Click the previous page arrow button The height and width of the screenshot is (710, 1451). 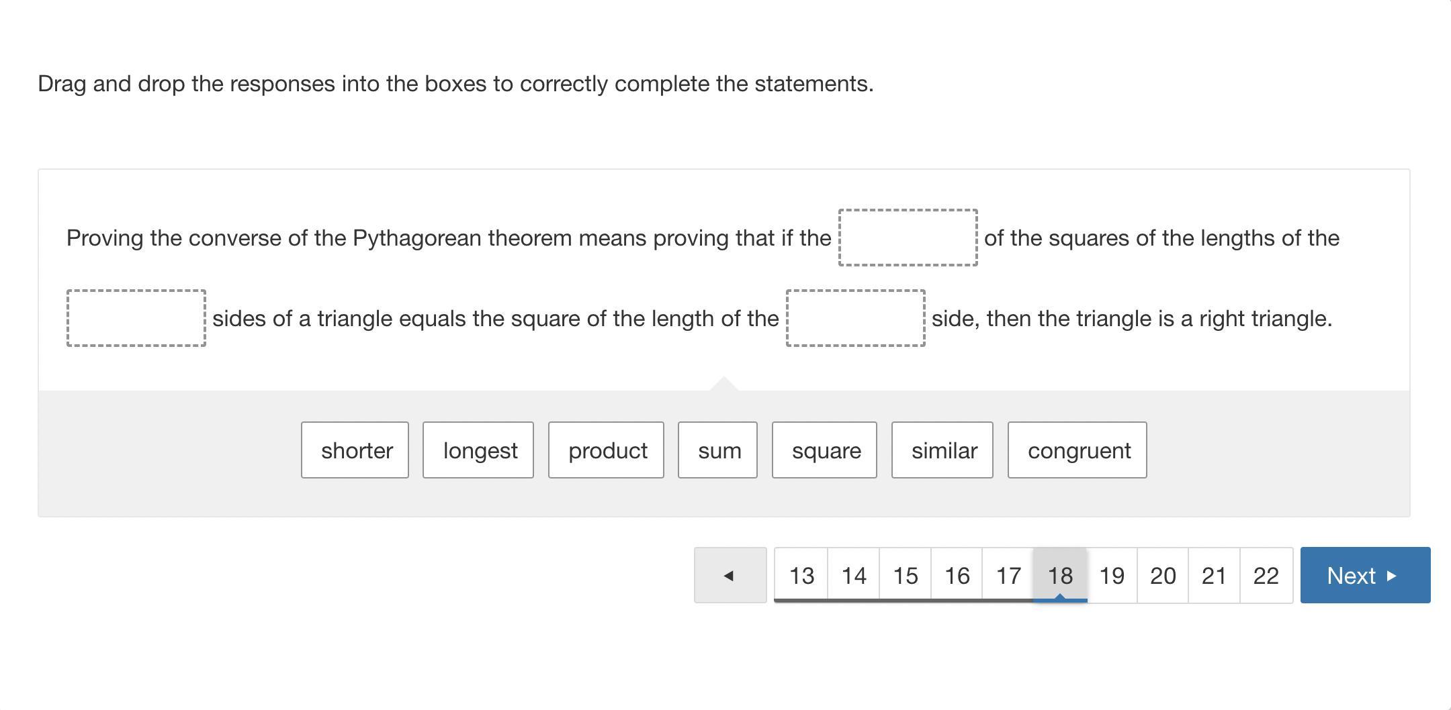pos(730,575)
